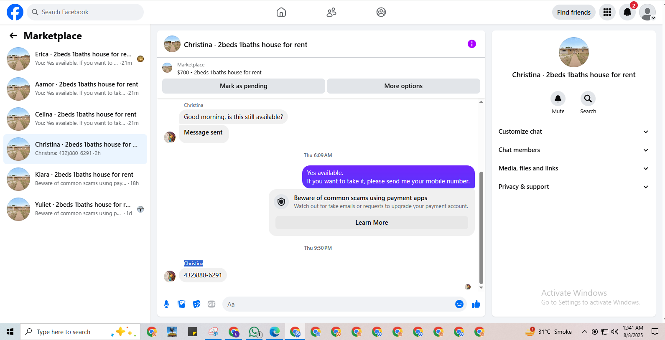The image size is (665, 340).
Task: Expand Chat members section
Action: point(573,150)
